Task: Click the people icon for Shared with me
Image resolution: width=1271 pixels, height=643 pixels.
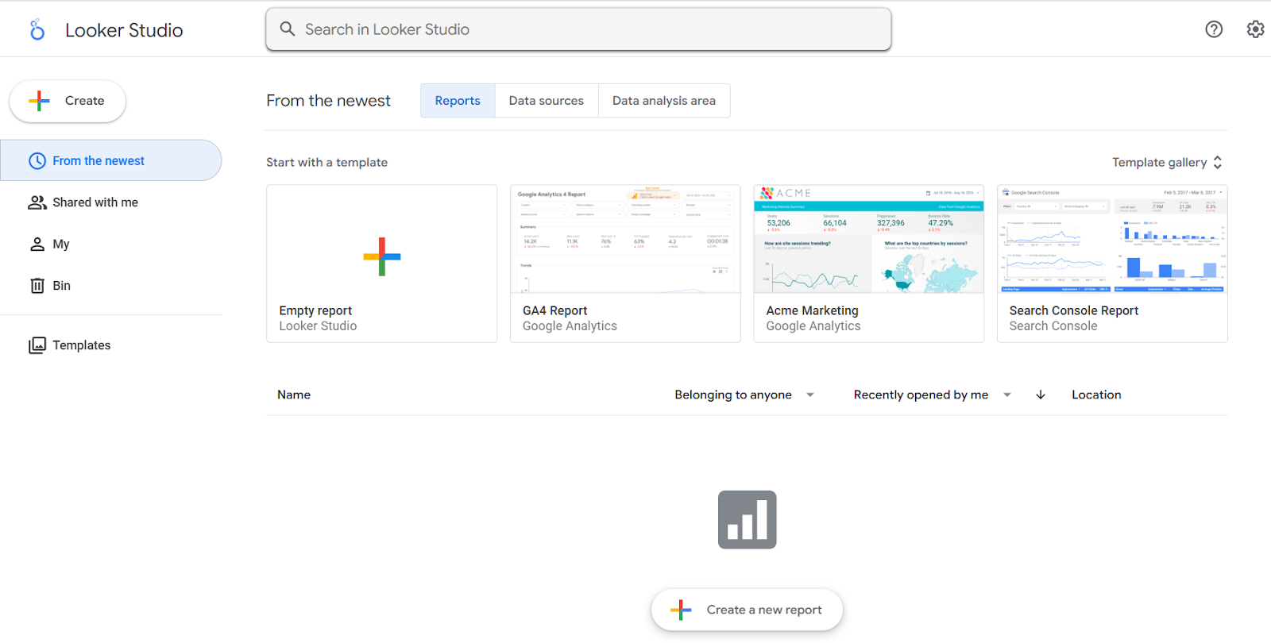Action: [x=37, y=202]
